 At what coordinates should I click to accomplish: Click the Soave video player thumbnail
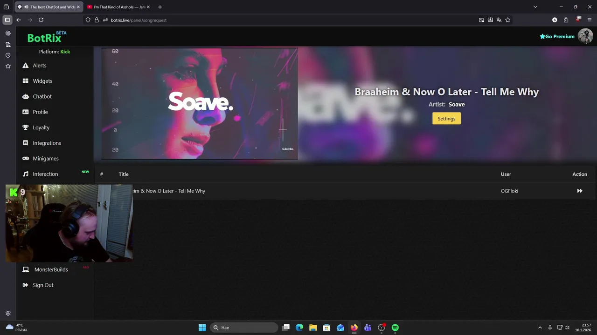coord(200,103)
